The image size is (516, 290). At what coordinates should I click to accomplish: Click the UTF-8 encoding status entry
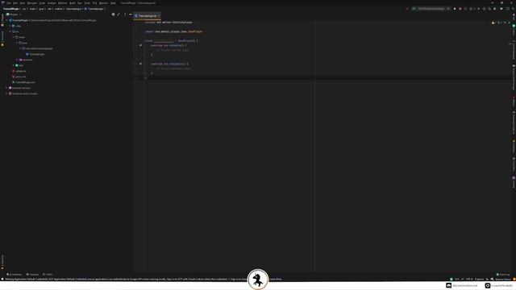469,280
